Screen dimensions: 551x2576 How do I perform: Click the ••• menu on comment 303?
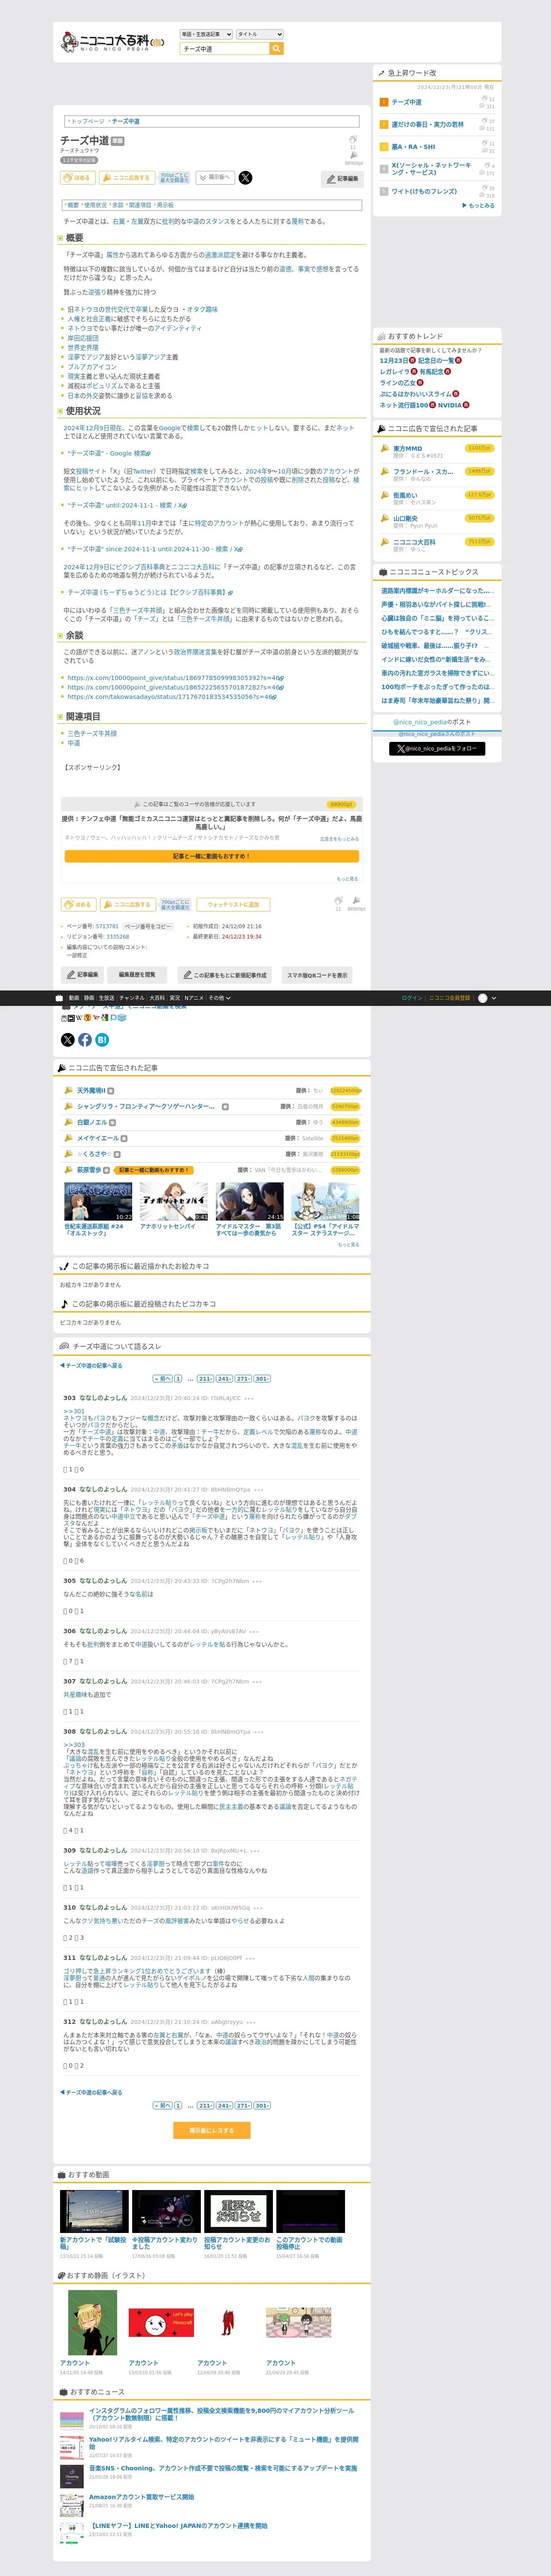pos(249,1398)
